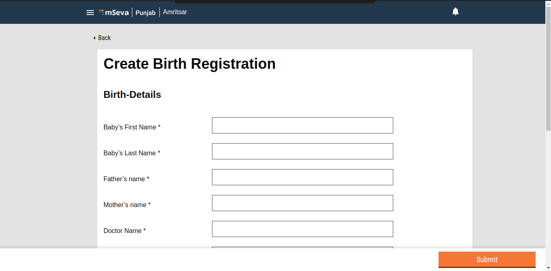Open the notifications bell
This screenshot has height=271, width=551.
pos(456,12)
